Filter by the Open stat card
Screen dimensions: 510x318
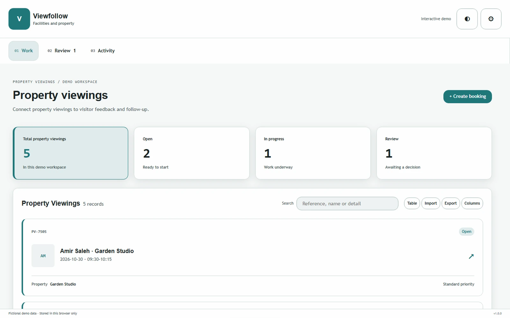(192, 153)
